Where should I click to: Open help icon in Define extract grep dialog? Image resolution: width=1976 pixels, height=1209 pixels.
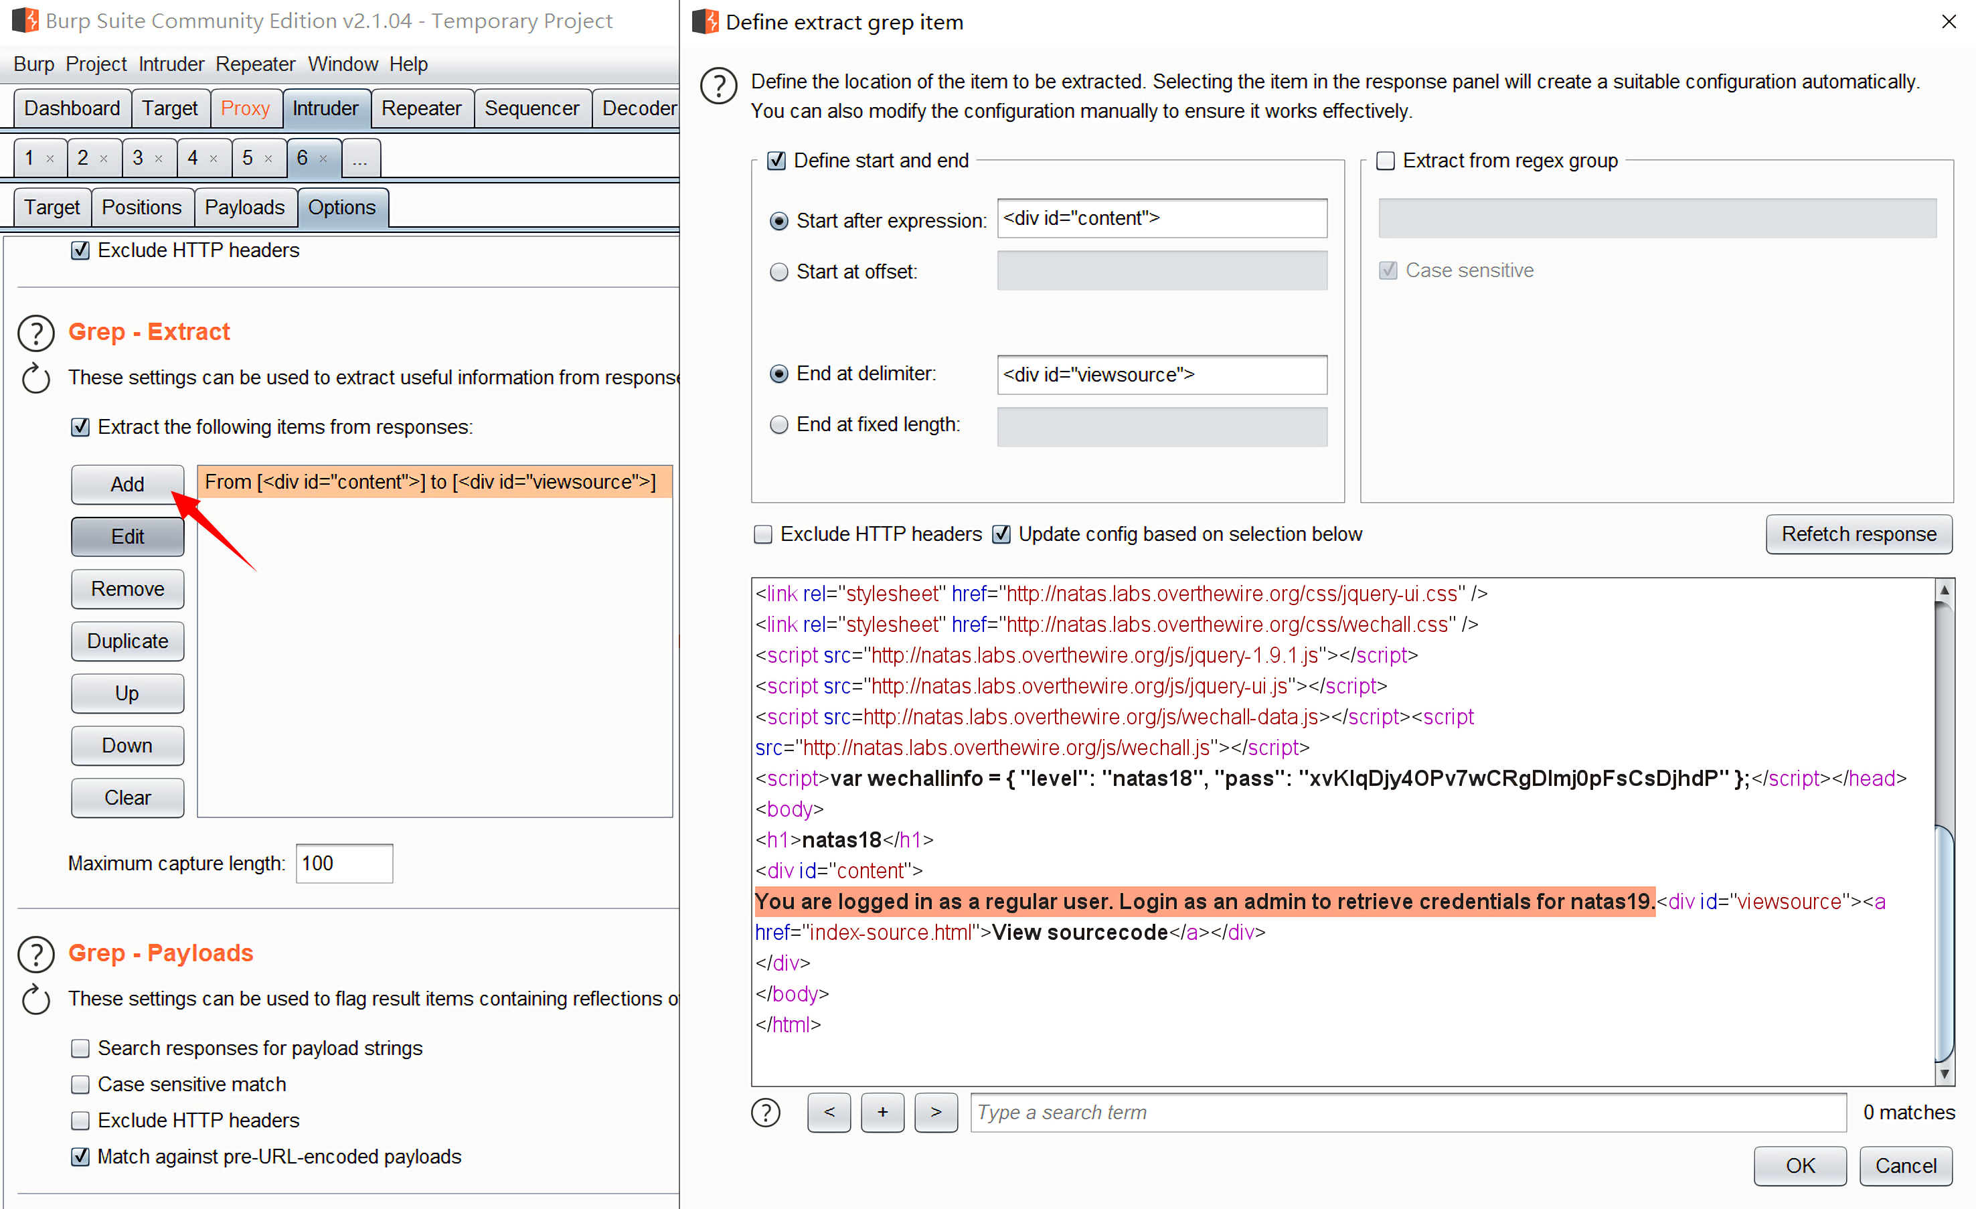718,85
